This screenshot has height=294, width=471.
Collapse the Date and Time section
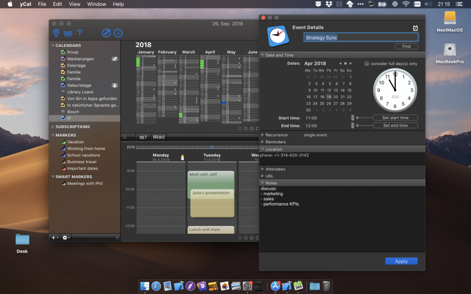[261, 55]
